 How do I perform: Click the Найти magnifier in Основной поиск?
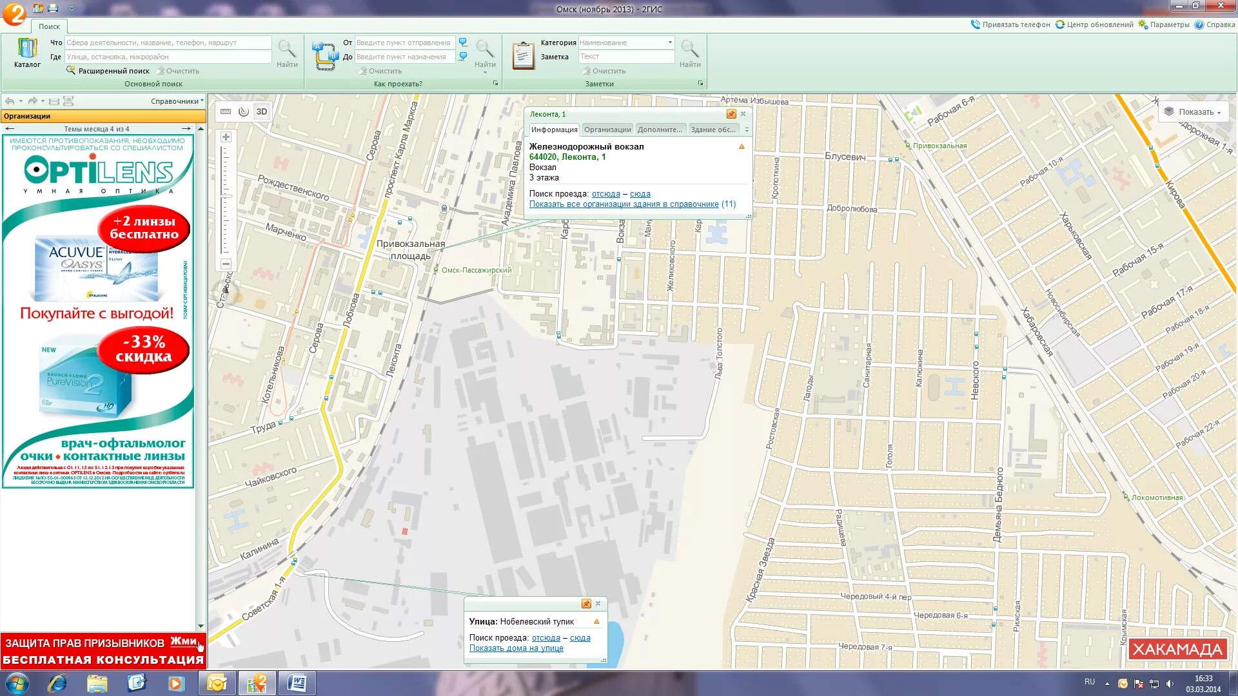pos(287,53)
